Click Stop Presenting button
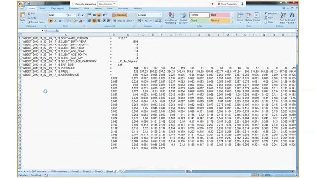316x178 pixels. 228,4
